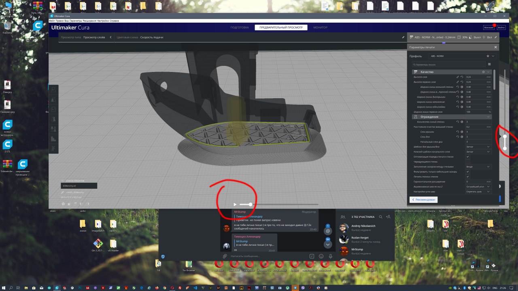Click the add member icon in Telegram
518x291 pixels.
[x=388, y=217]
